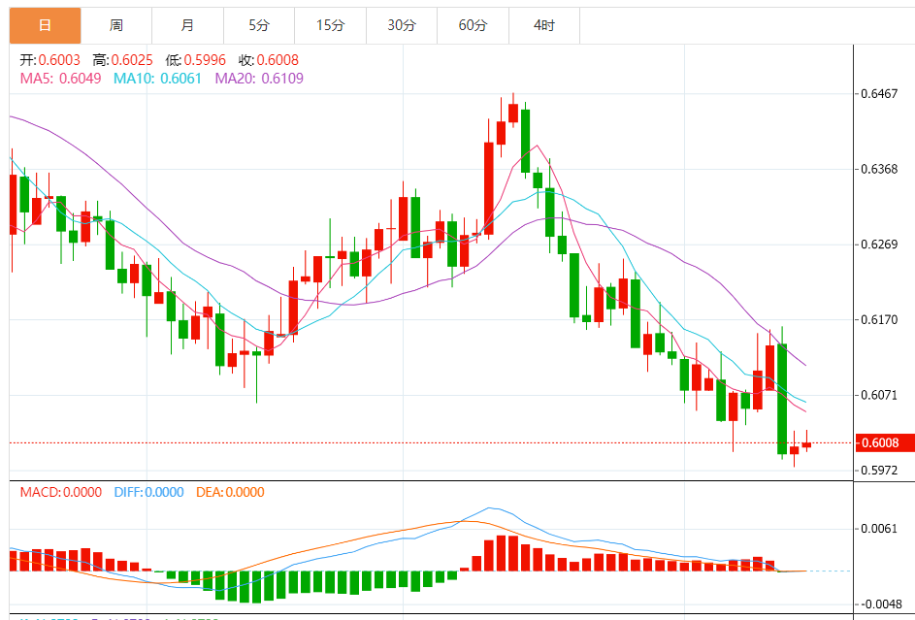Click the MA10: 0.6061 indicator label
This screenshot has height=620, width=915.
[x=157, y=79]
